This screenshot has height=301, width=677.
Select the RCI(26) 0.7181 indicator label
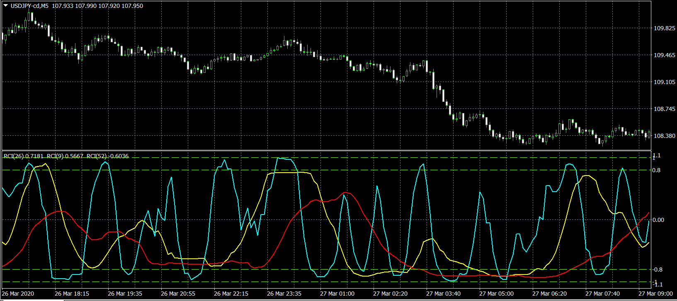(23, 156)
